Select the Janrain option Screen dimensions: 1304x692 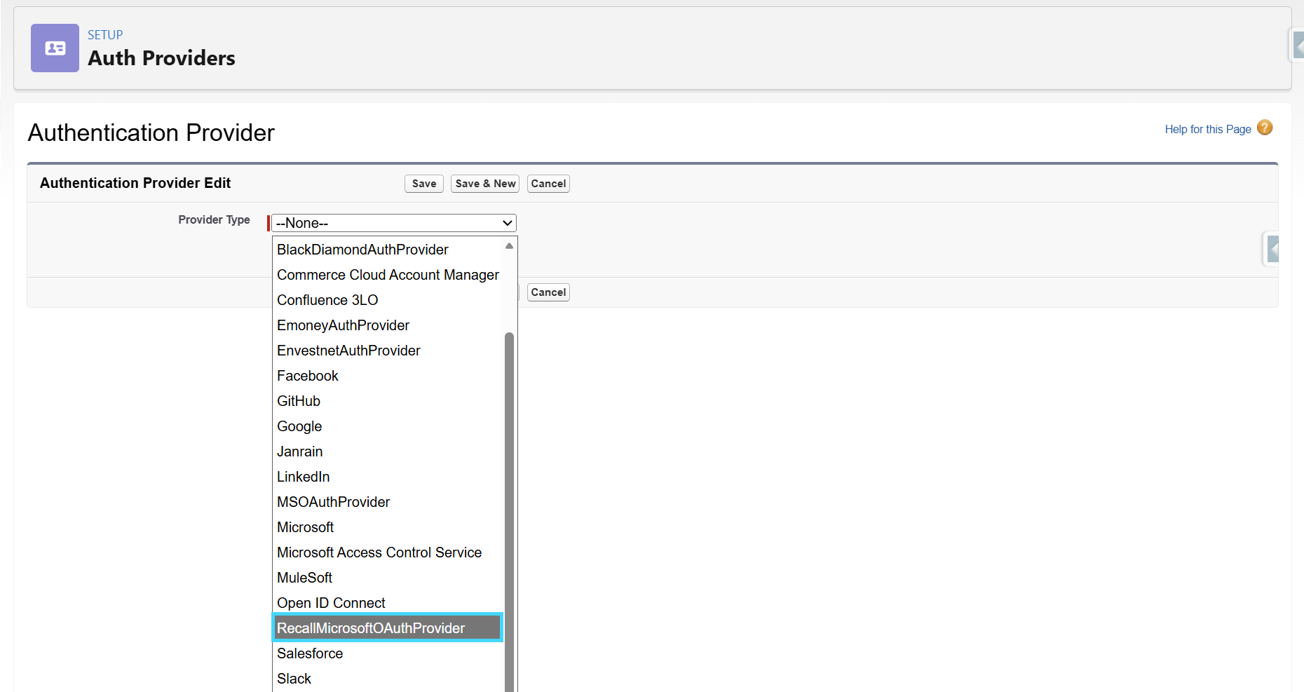pos(388,452)
